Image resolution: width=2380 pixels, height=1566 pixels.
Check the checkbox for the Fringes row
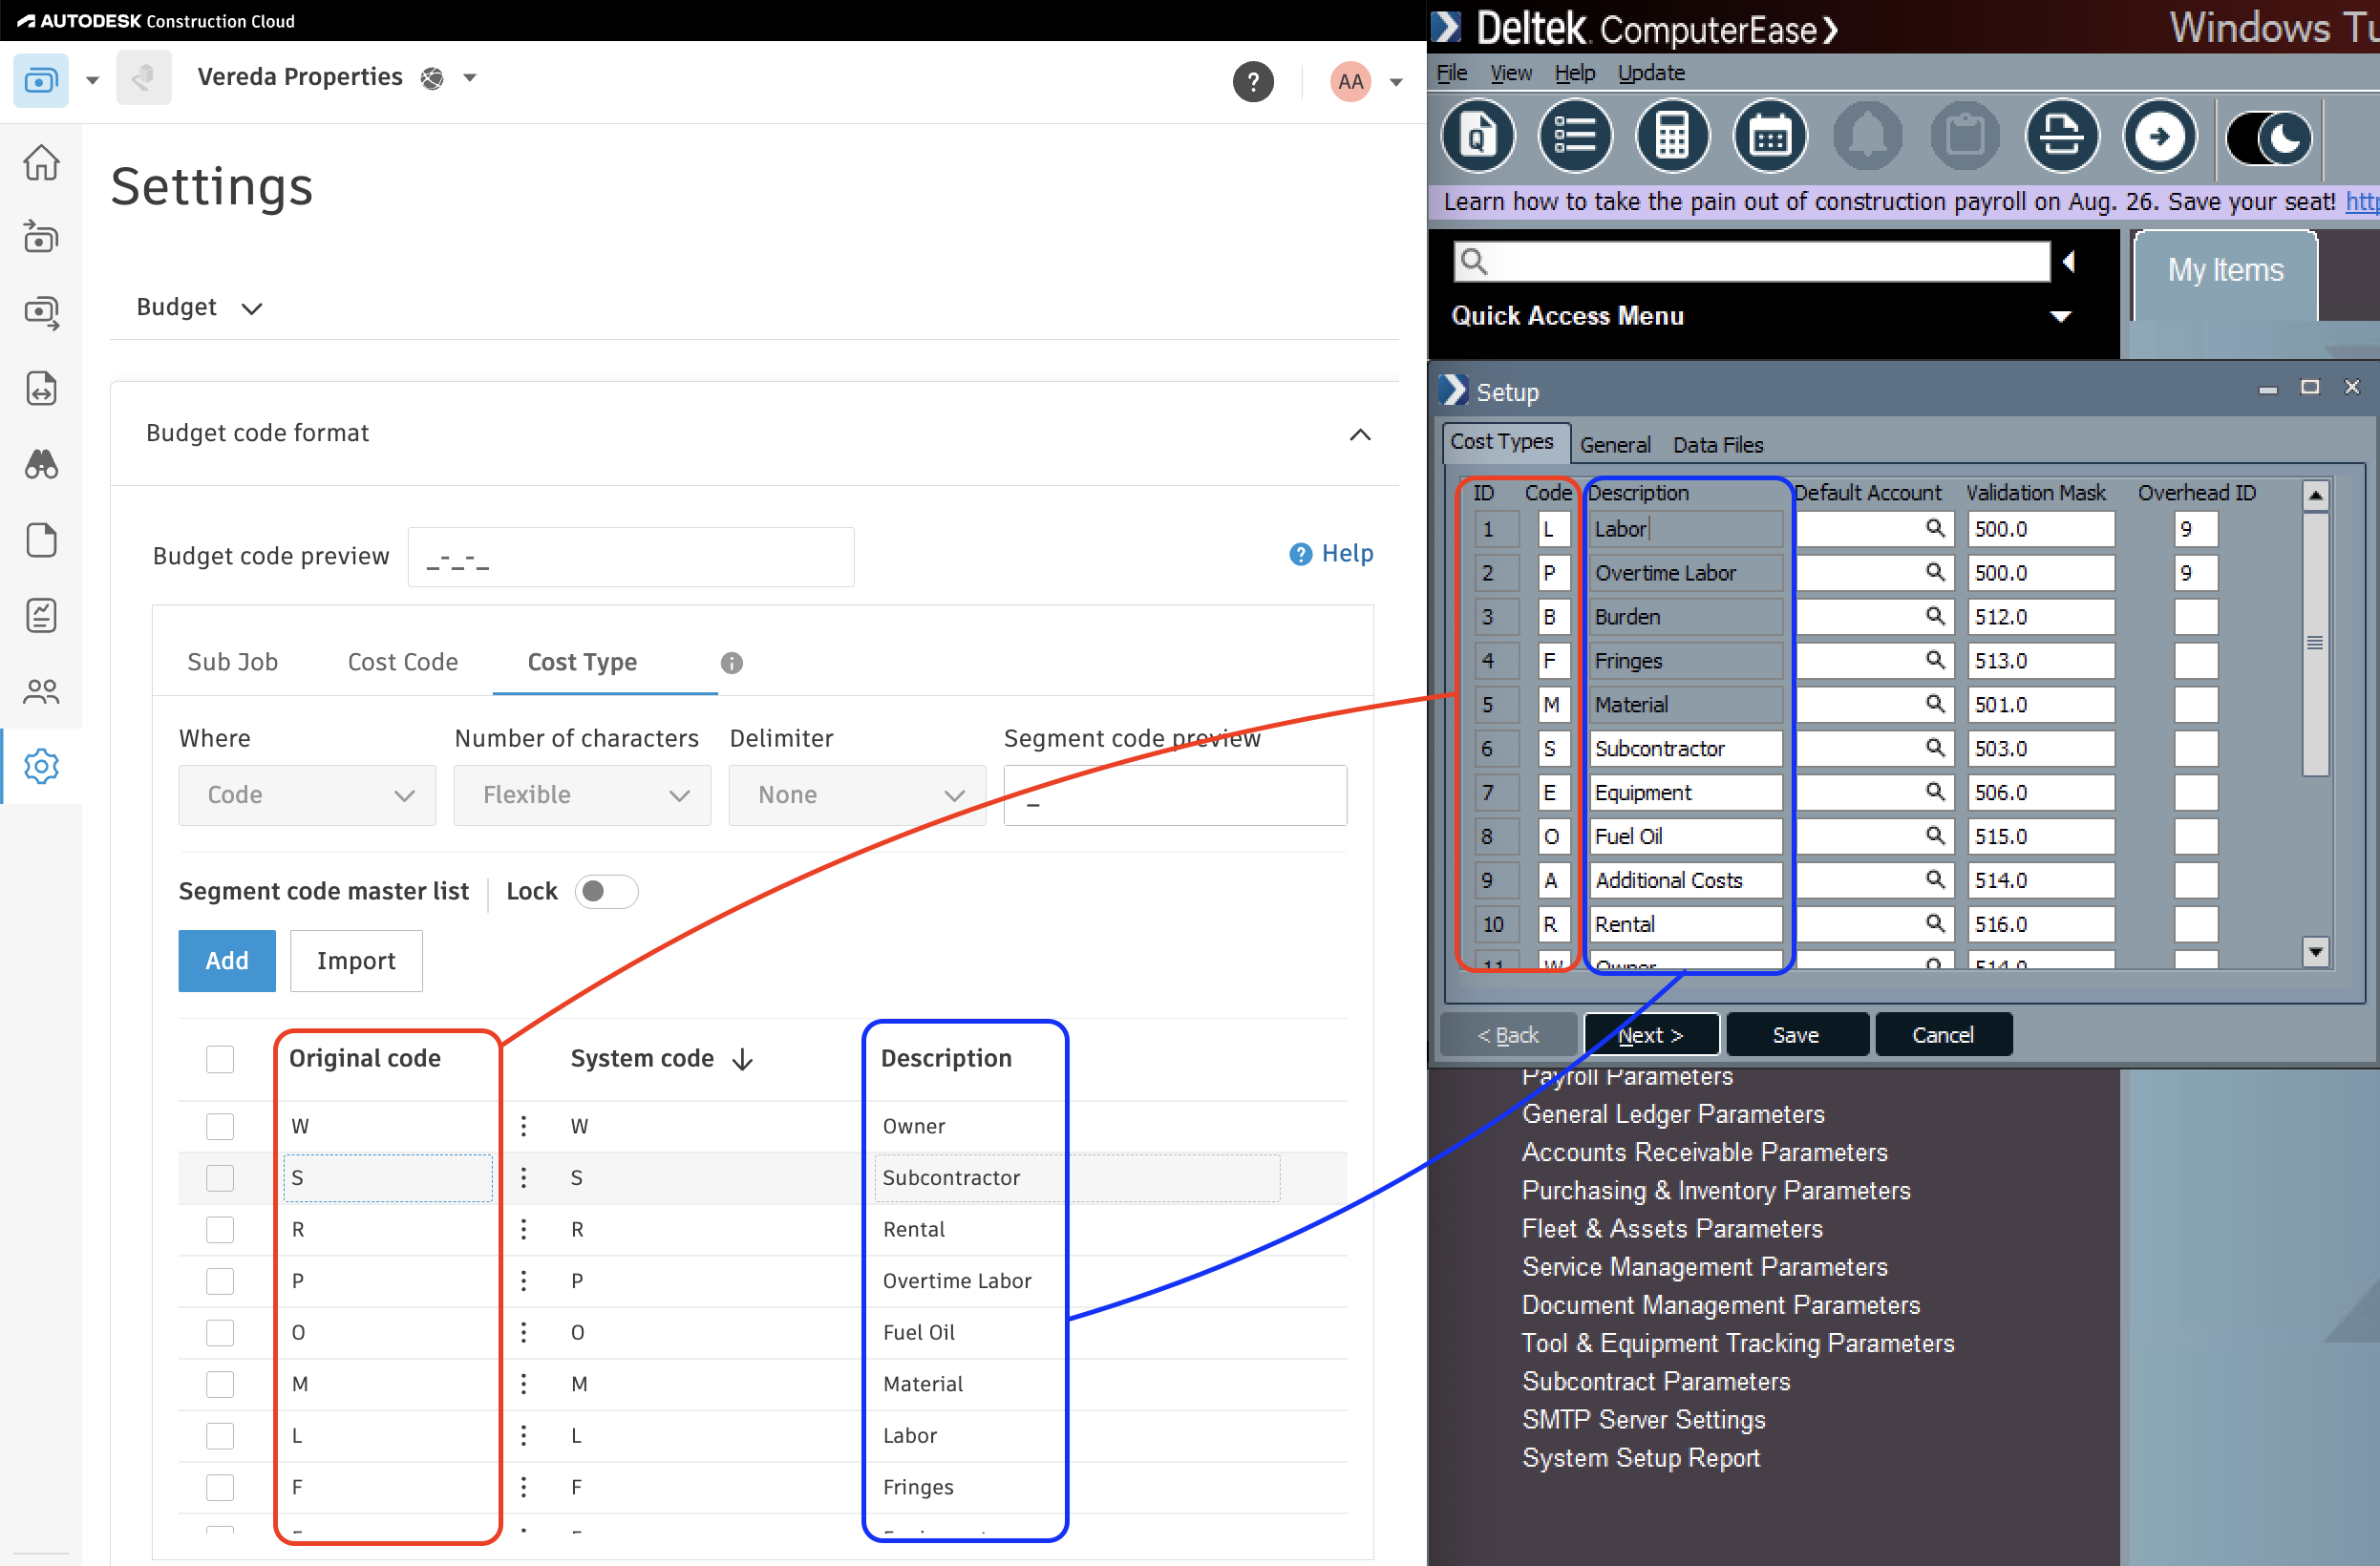220,1487
